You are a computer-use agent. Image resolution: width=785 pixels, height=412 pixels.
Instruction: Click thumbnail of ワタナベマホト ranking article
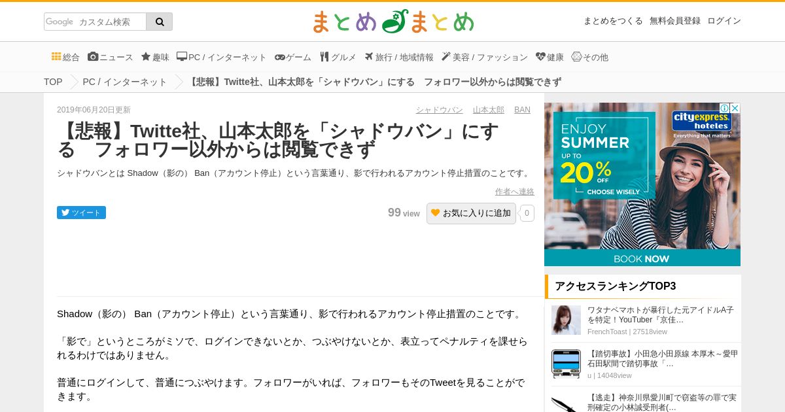pyautogui.click(x=566, y=320)
